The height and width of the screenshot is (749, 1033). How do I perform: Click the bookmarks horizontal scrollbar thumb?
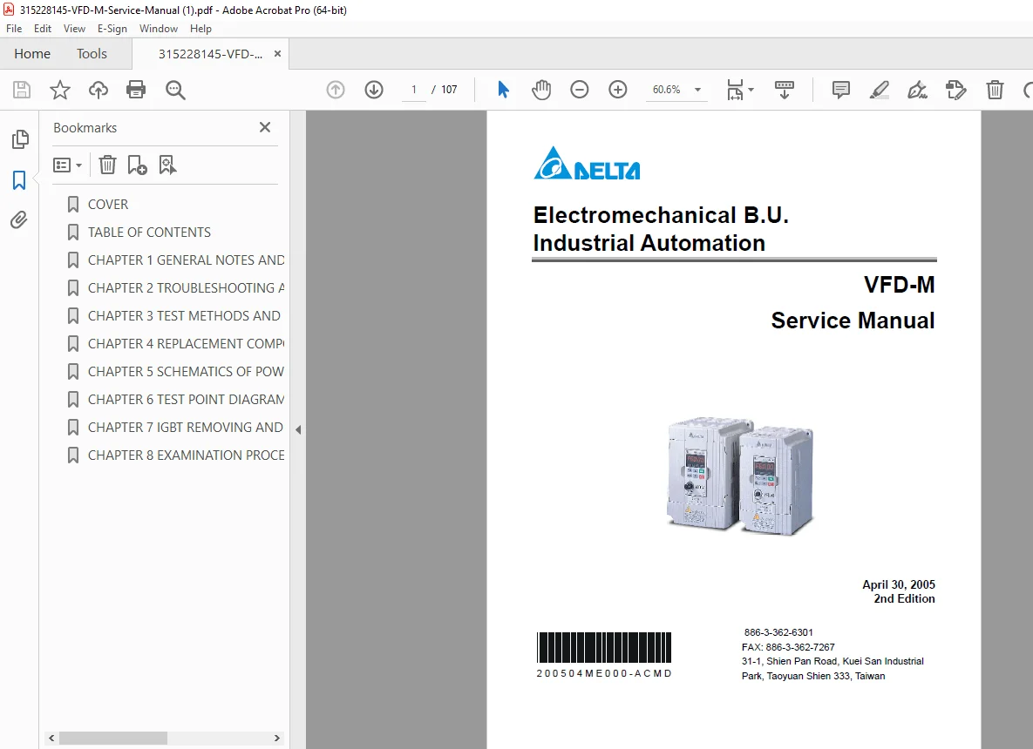(112, 738)
